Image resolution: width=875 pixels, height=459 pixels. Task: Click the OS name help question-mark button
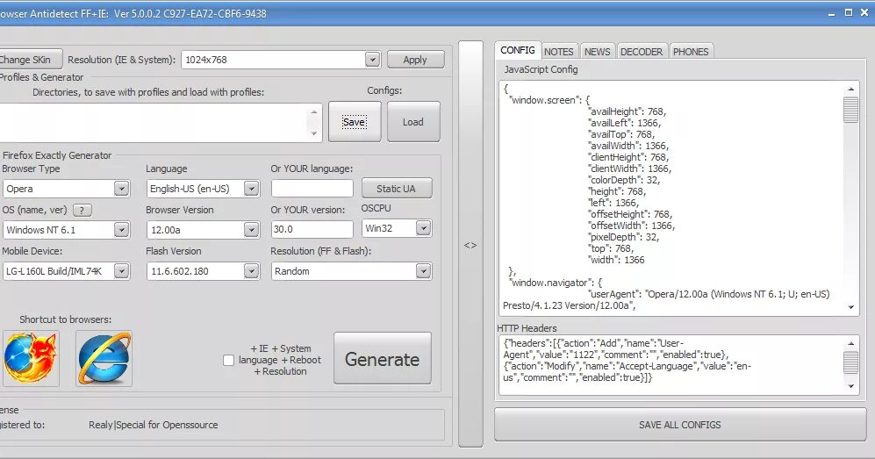(x=82, y=211)
